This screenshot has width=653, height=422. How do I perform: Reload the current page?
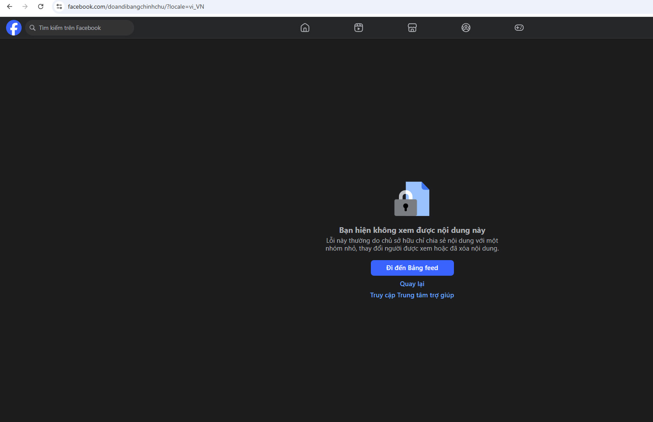(x=41, y=6)
